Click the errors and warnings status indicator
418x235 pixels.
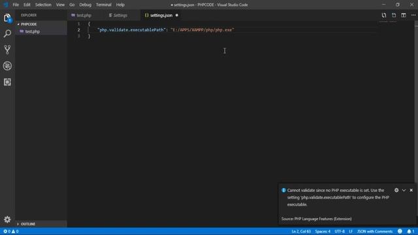click(11, 231)
